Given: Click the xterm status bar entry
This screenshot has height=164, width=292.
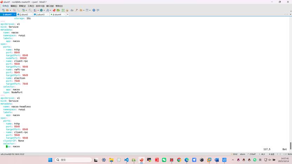Looking at the screenshot, I should point(242,154).
